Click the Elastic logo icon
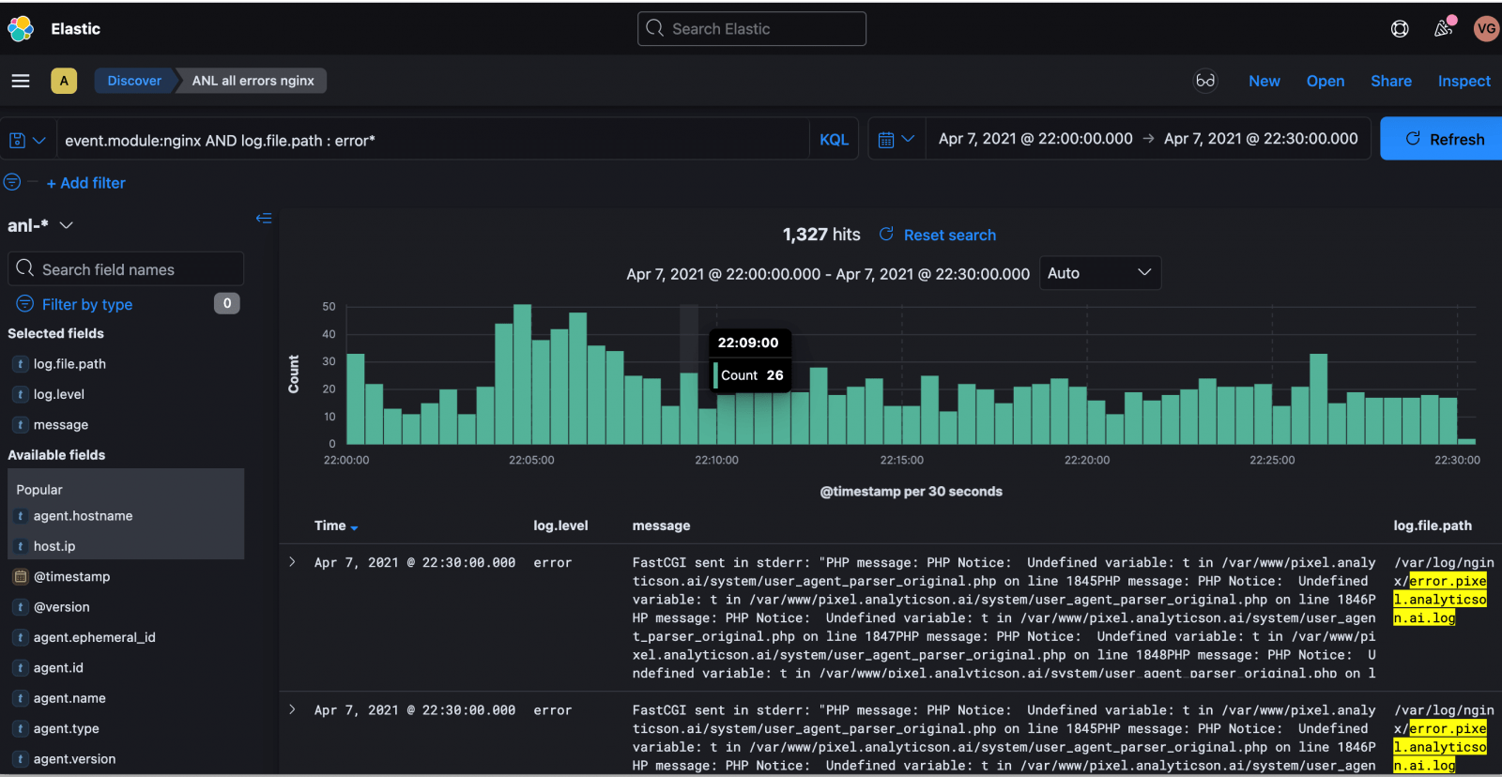The height and width of the screenshot is (777, 1502). click(x=21, y=29)
